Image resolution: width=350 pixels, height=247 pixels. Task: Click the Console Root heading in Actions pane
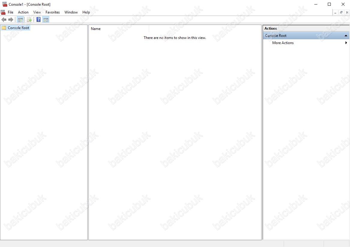(306, 36)
